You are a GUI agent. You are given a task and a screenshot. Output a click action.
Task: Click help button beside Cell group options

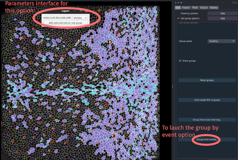[222, 18]
